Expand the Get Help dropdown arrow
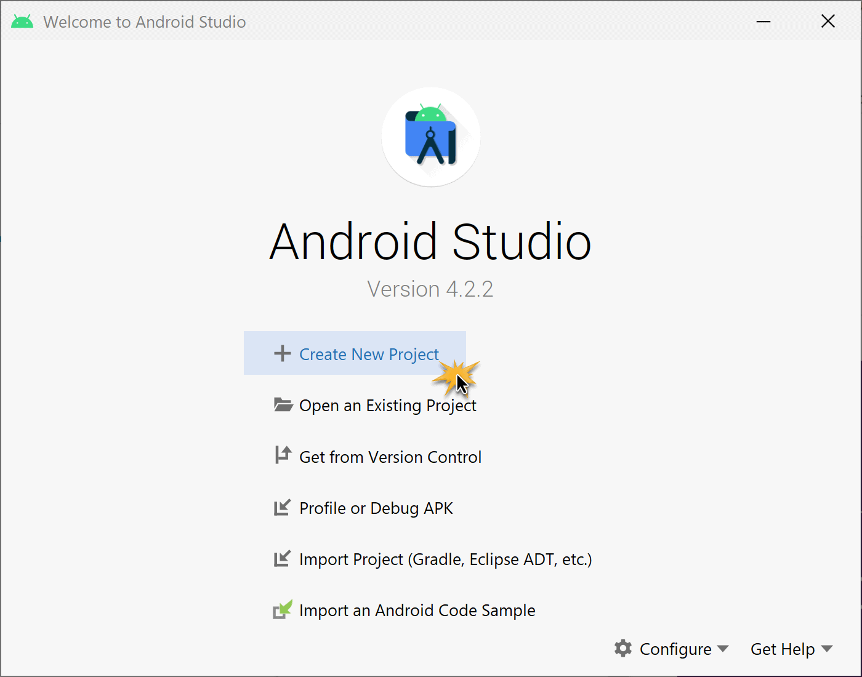 point(827,649)
